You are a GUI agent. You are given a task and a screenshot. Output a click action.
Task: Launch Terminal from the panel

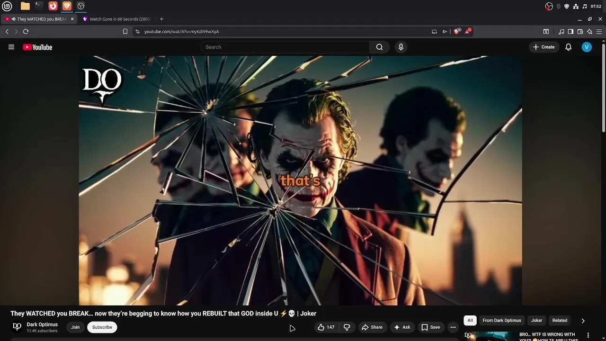point(39,6)
